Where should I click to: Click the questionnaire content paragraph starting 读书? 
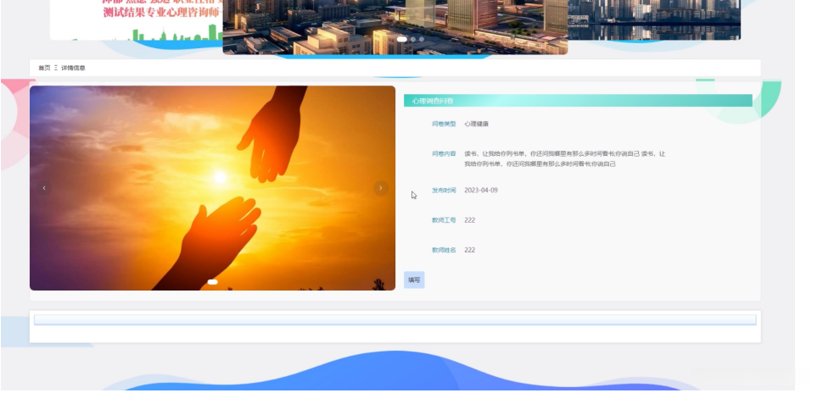click(x=565, y=158)
